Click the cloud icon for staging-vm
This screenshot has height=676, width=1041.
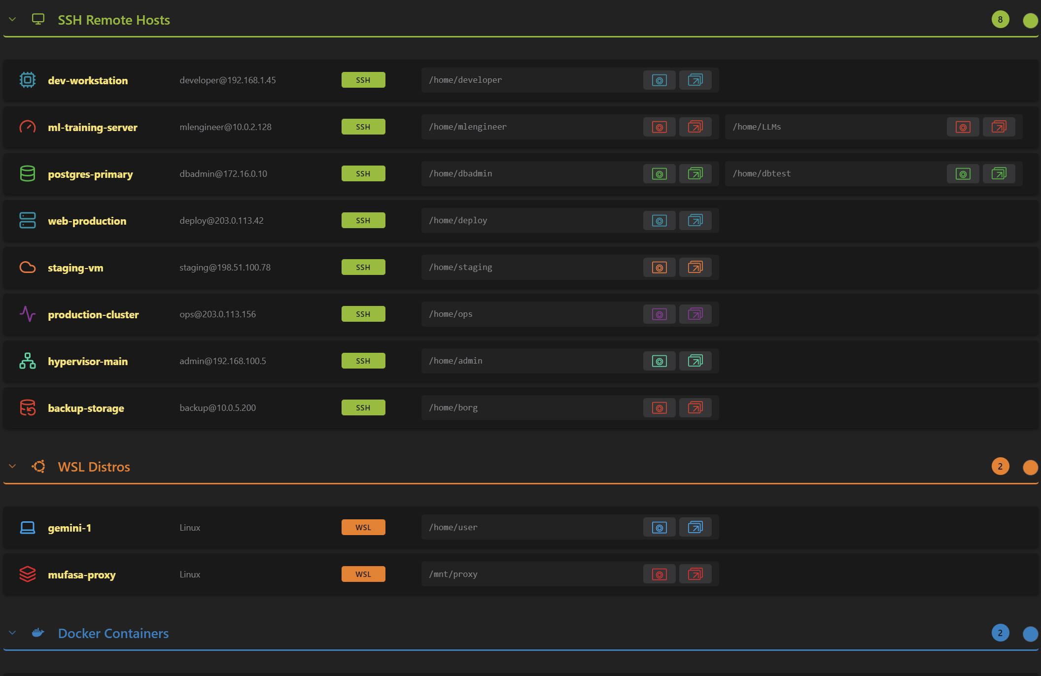tap(28, 267)
